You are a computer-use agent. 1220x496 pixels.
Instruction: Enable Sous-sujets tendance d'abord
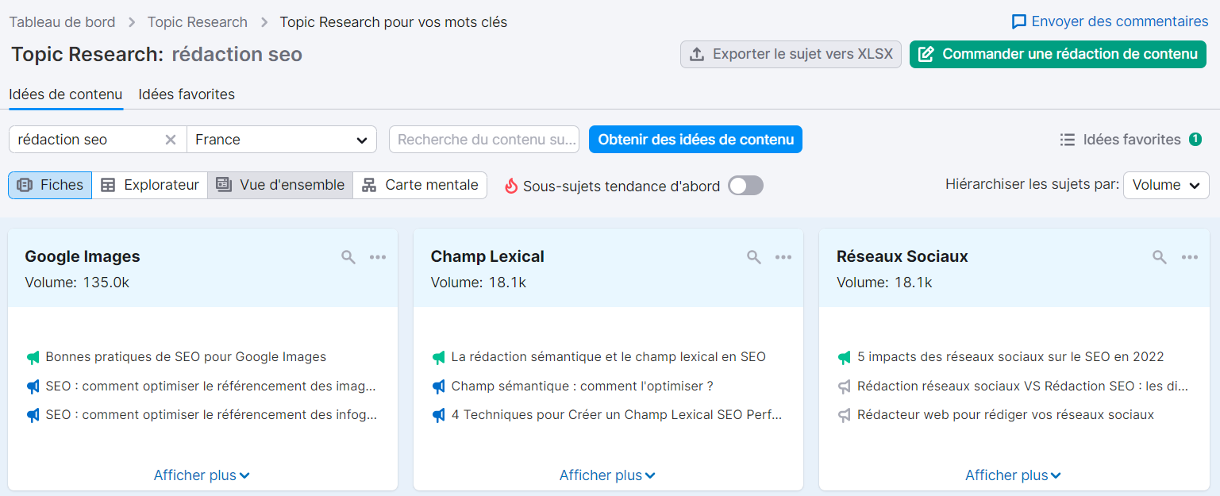(745, 184)
